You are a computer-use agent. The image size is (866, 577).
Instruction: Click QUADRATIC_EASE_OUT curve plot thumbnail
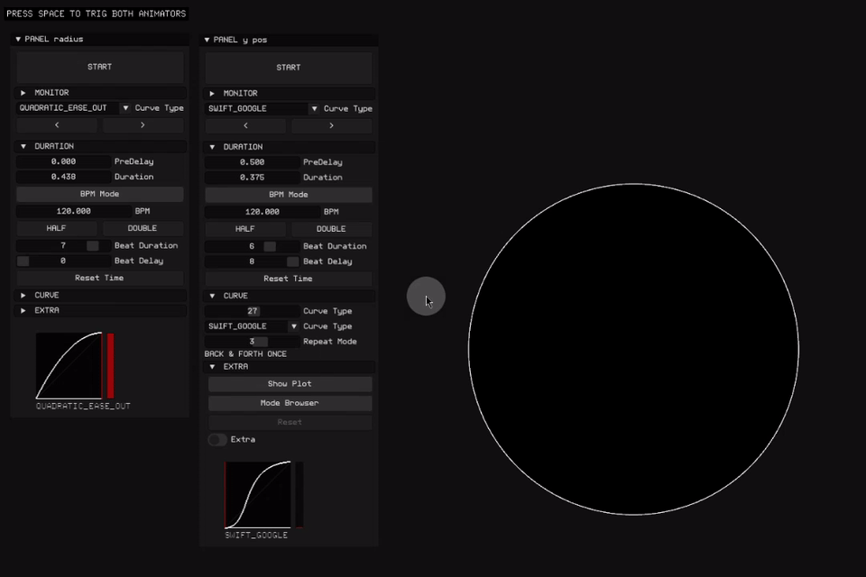point(69,365)
